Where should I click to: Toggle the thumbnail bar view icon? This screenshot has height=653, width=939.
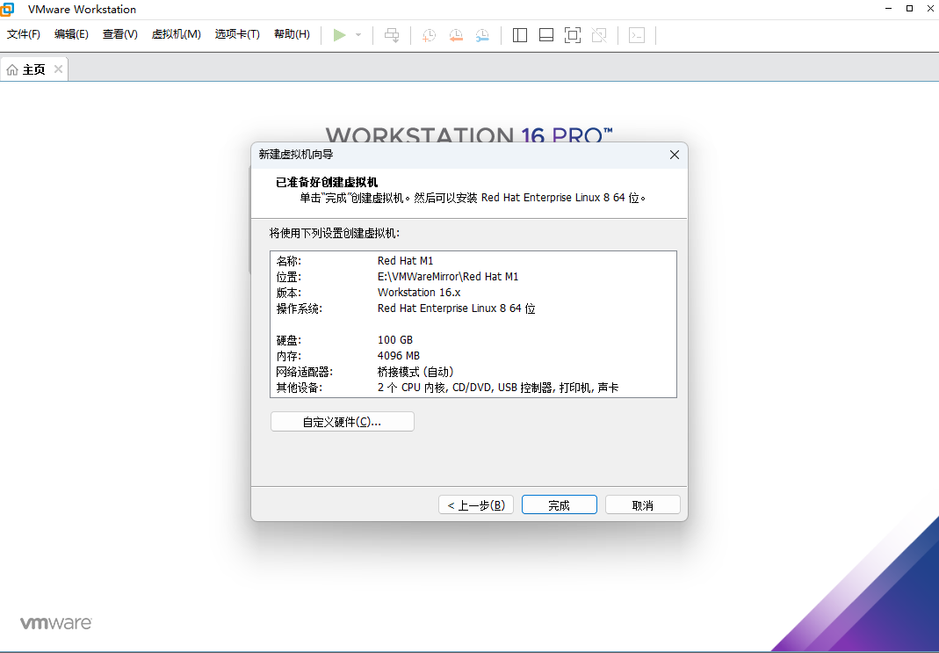[x=546, y=35]
